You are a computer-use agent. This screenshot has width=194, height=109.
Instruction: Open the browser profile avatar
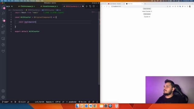tap(190, 6)
